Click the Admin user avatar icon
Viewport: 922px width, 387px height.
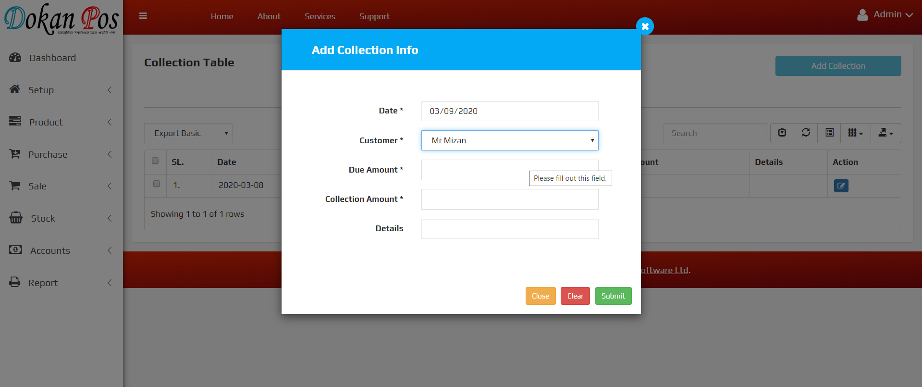click(862, 15)
